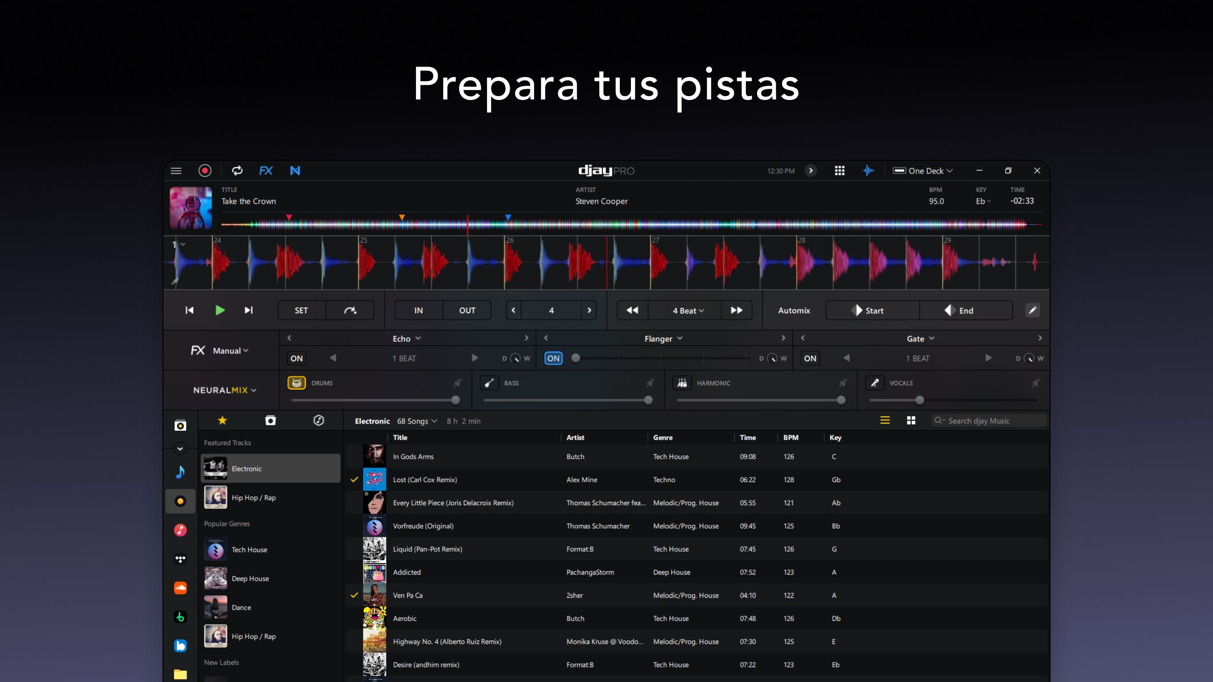Viewport: 1213px width, 682px height.
Task: Open the Gate effect selector dropdown
Action: click(920, 339)
